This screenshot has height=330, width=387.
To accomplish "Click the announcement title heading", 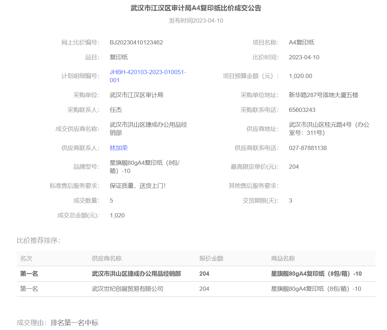I will [x=196, y=8].
